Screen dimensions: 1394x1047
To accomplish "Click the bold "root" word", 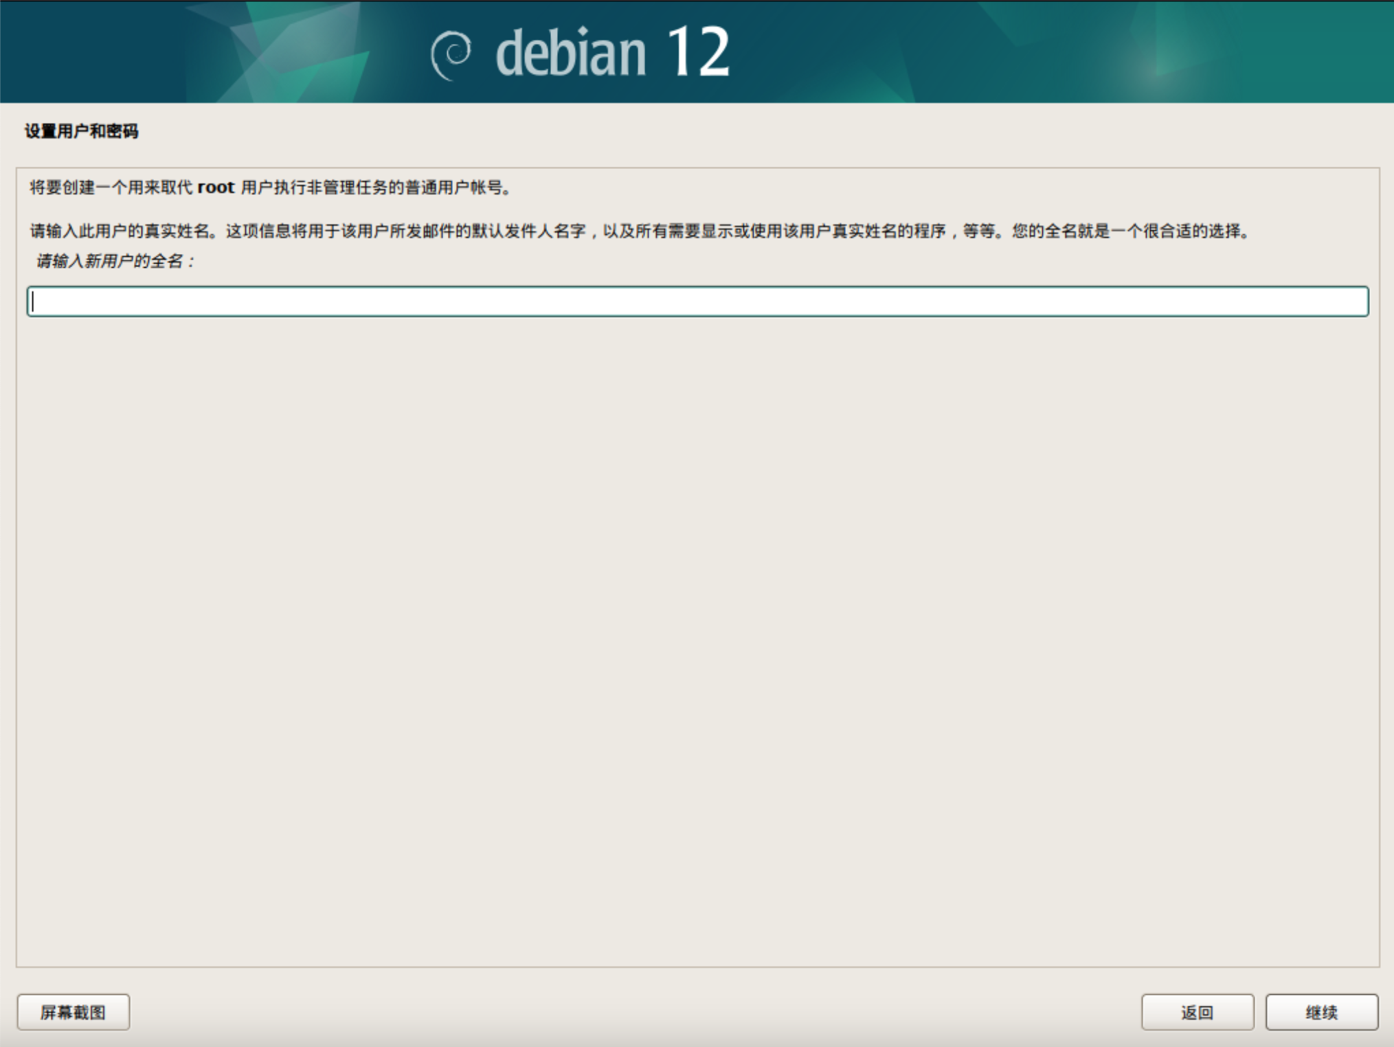I will click(216, 187).
